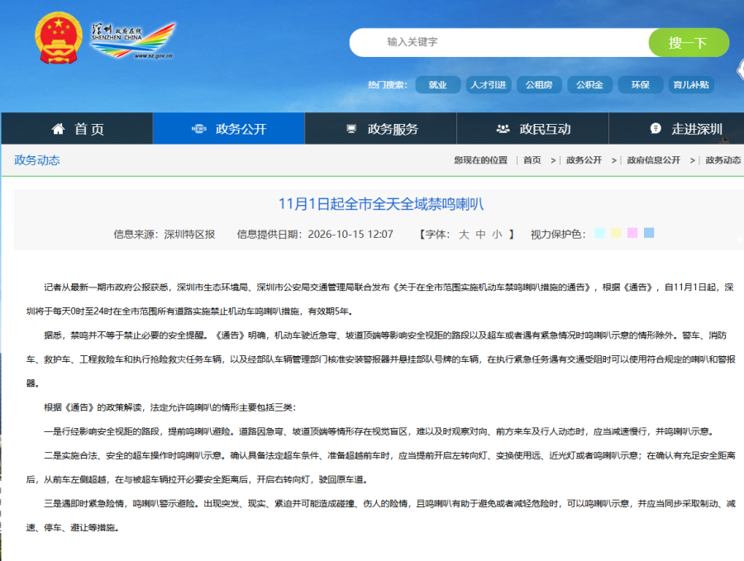The height and width of the screenshot is (561, 744).
Task: Pick the light cyan eye-protection color
Action: 600,233
